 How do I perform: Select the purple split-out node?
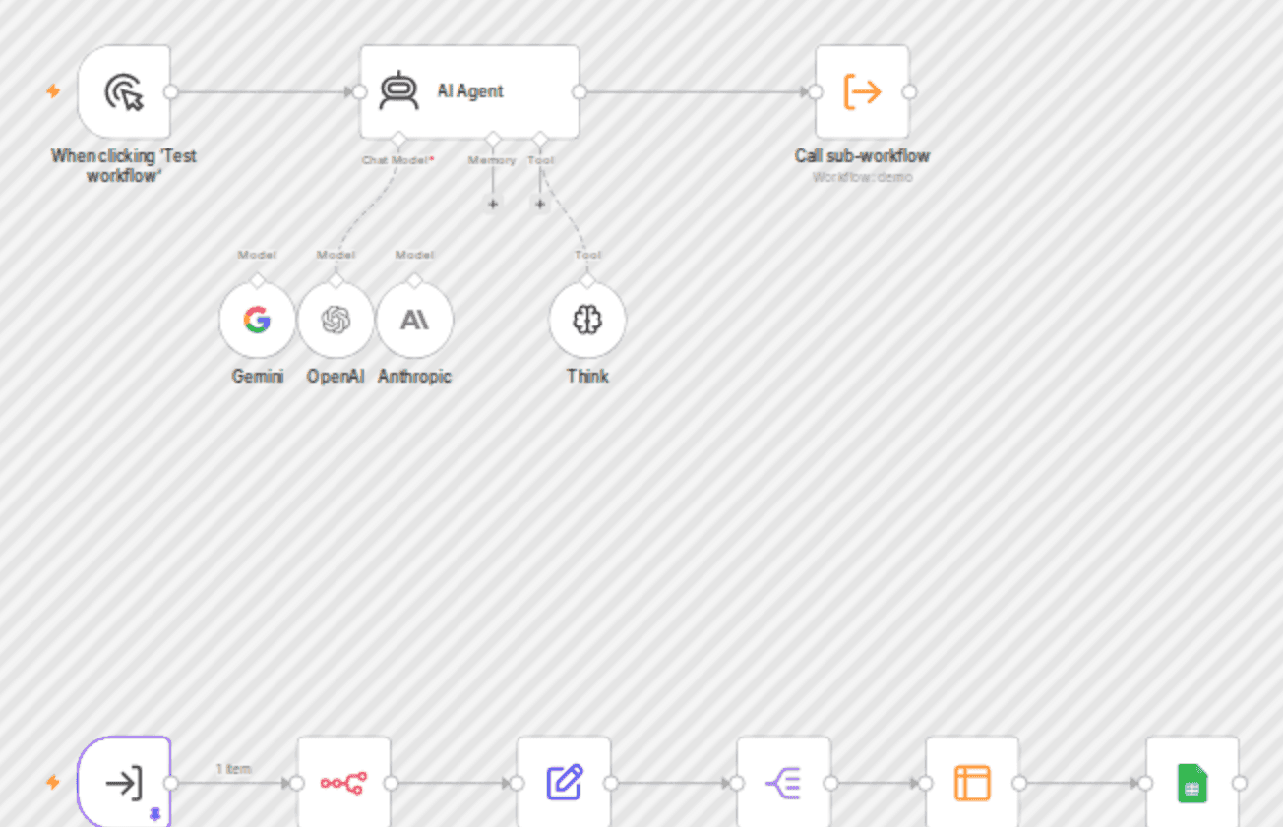point(784,783)
